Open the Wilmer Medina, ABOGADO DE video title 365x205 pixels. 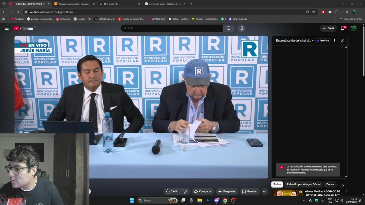point(323,193)
